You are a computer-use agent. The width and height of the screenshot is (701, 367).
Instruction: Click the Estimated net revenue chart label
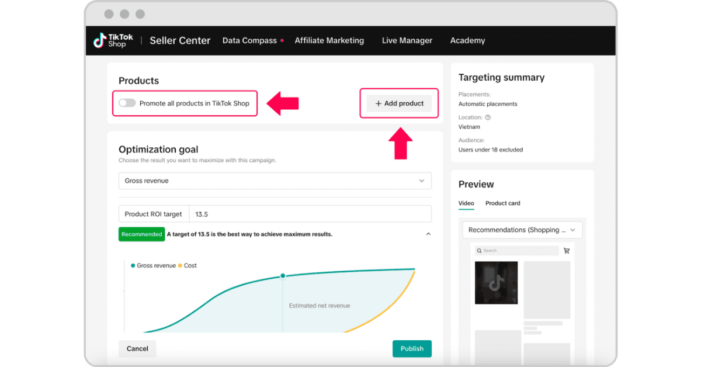coord(320,306)
